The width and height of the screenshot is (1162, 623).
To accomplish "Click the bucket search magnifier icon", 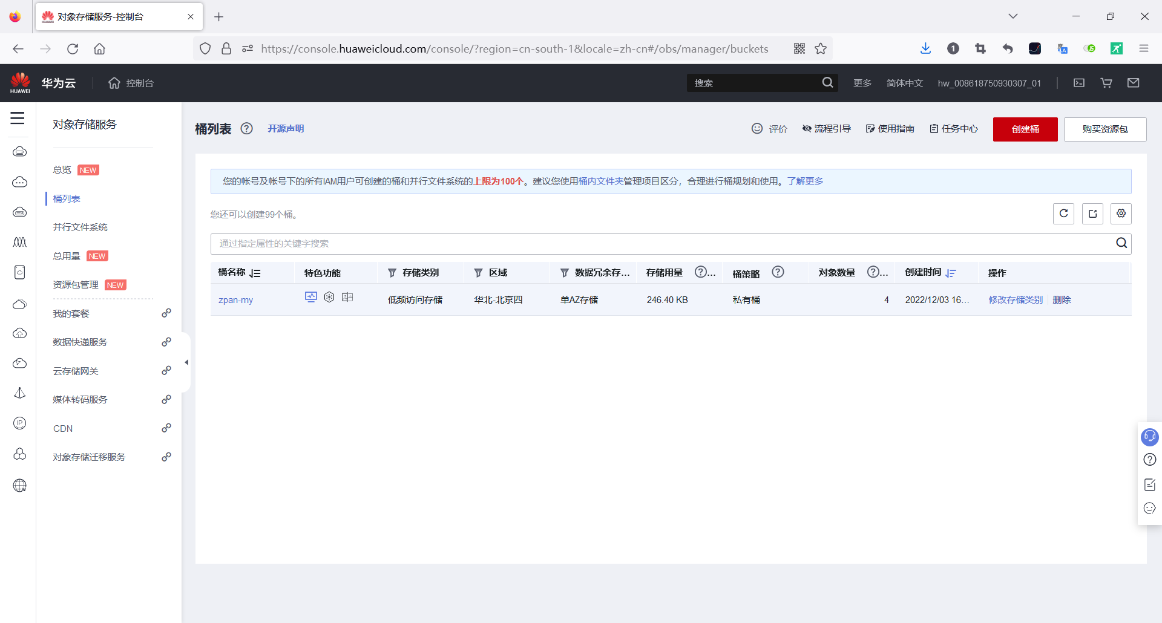I will click(x=1121, y=243).
